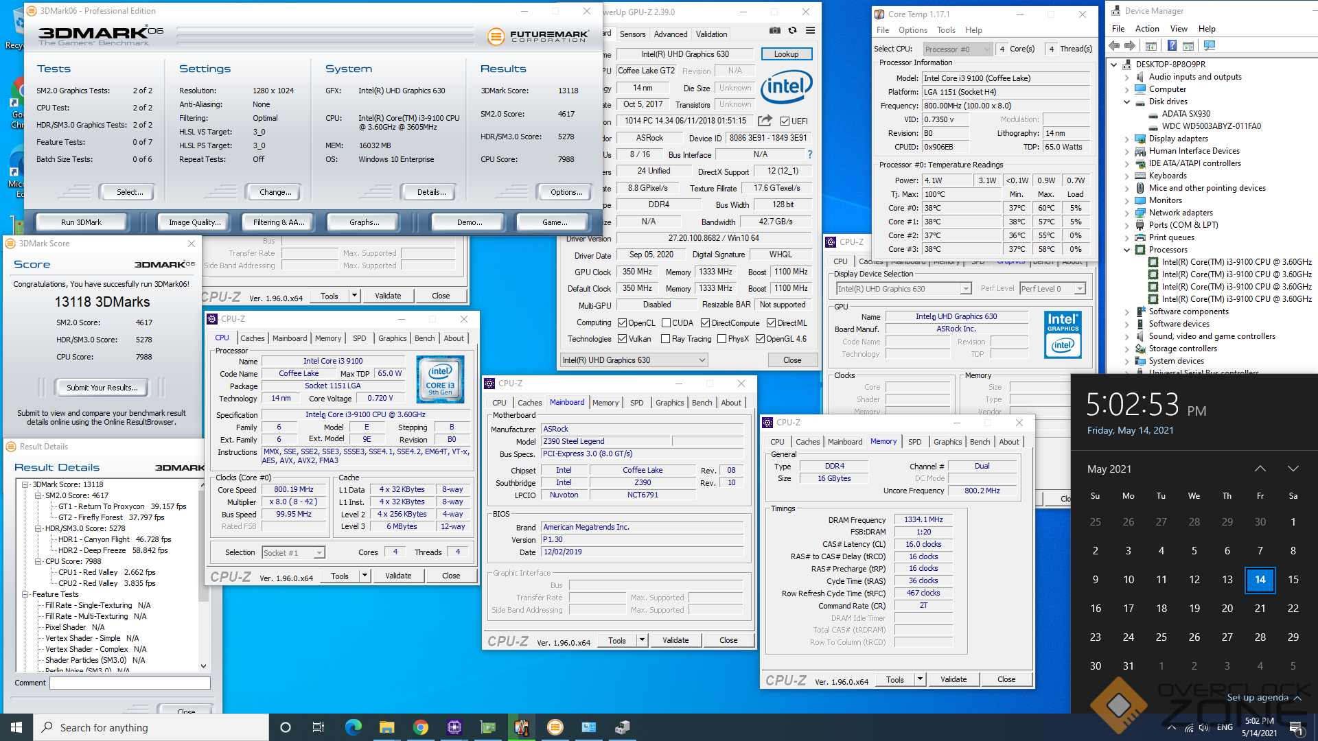Viewport: 1318px width, 741px height.
Task: Toggle the UEFI checkbox
Action: coord(785,121)
